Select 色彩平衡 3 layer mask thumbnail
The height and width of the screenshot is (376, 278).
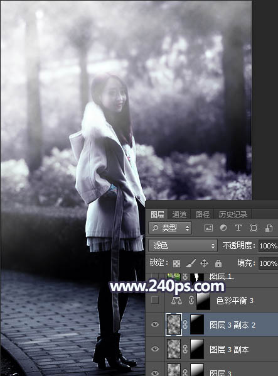click(x=203, y=301)
